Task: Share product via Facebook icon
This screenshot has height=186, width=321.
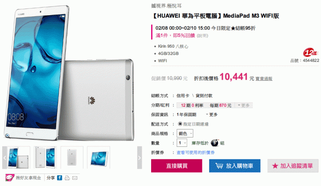Action: click(x=60, y=178)
